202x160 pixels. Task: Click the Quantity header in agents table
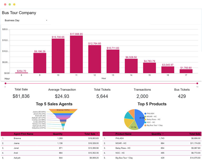coord(58,134)
